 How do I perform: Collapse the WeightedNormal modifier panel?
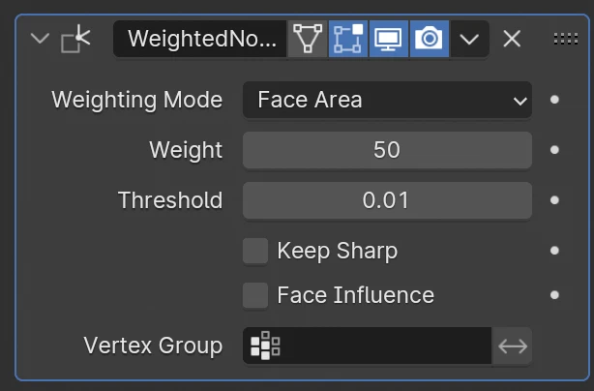pos(39,39)
